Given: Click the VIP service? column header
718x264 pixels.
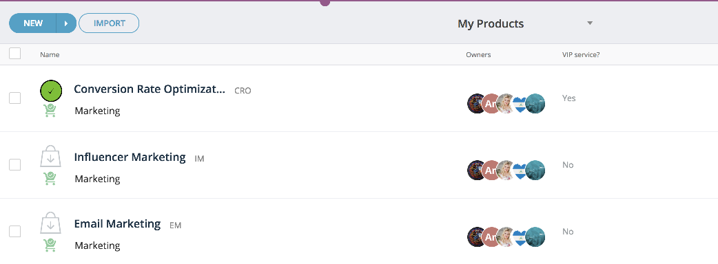Looking at the screenshot, I should tap(581, 55).
